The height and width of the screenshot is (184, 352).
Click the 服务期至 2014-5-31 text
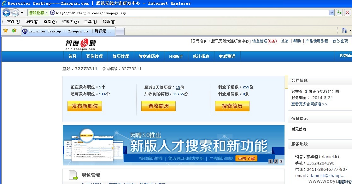click(312, 98)
